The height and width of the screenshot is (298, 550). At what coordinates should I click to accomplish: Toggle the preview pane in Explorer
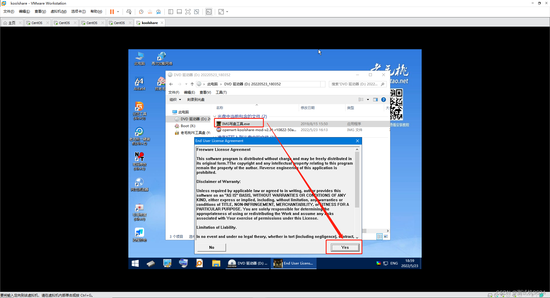[x=376, y=100]
